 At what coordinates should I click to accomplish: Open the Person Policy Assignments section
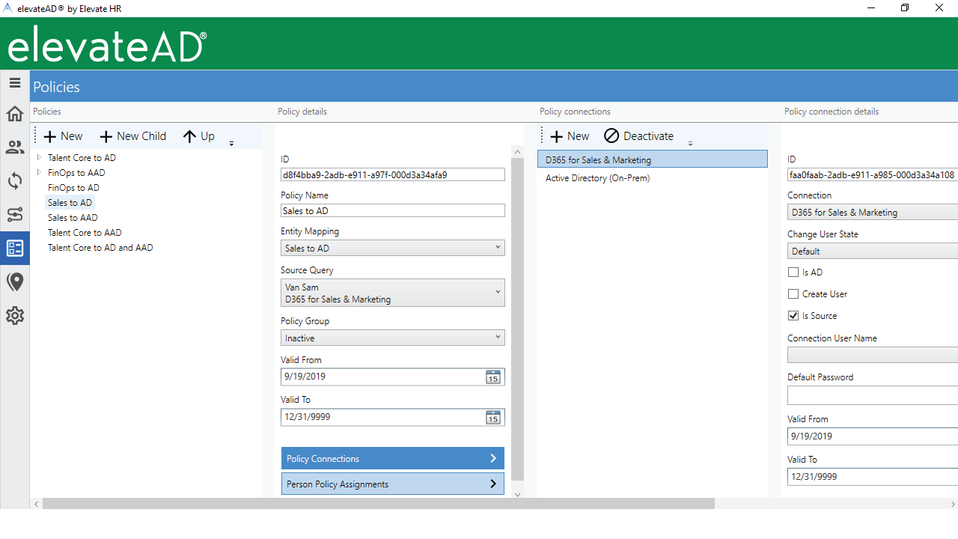coord(393,484)
